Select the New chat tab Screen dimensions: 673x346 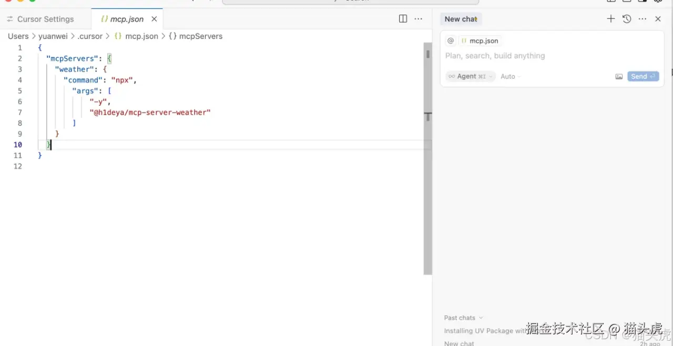(x=461, y=19)
